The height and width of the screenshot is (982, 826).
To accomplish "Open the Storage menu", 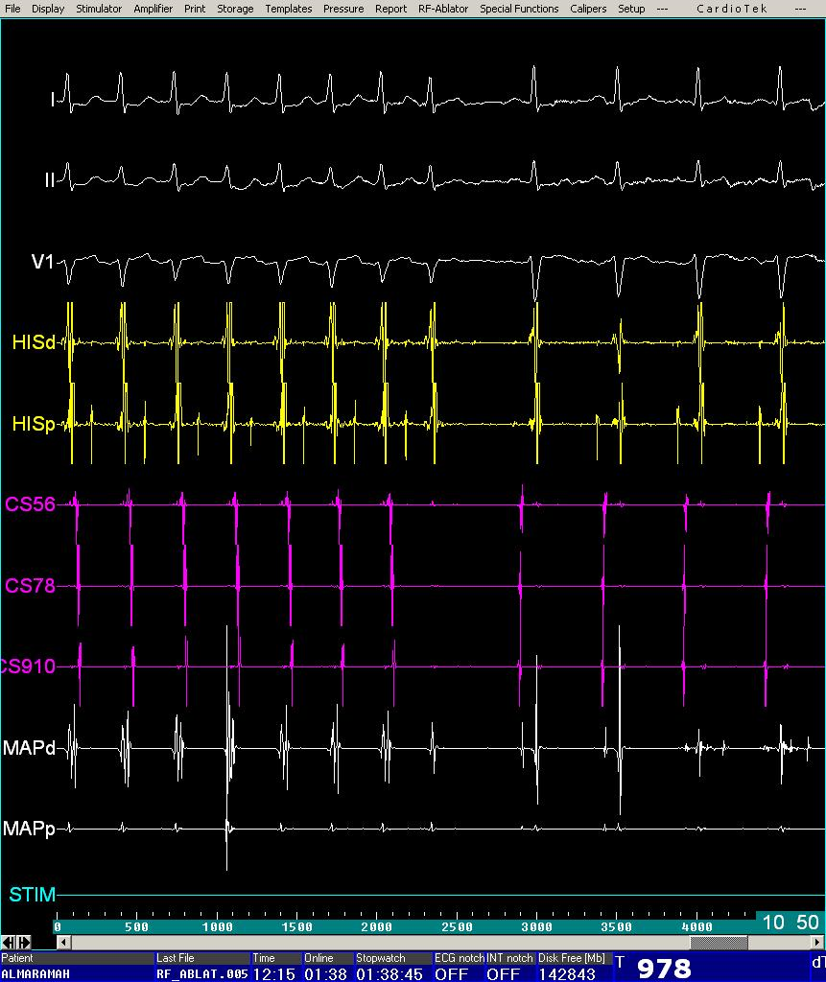I will (x=235, y=9).
